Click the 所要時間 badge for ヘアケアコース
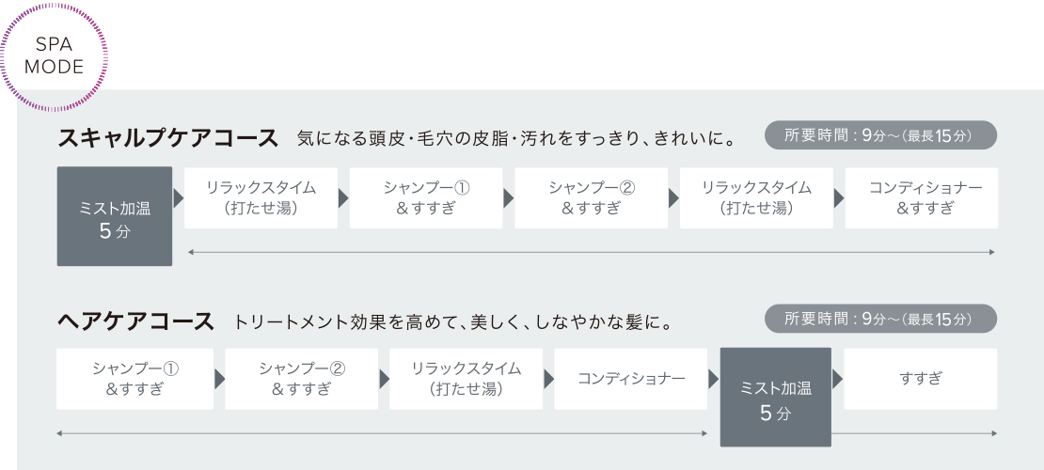1044x470 pixels. point(879,320)
